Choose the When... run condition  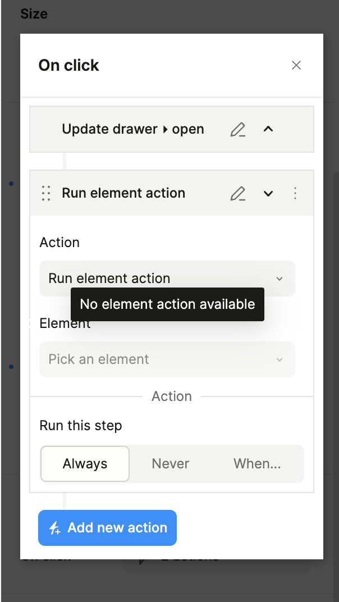(257, 464)
